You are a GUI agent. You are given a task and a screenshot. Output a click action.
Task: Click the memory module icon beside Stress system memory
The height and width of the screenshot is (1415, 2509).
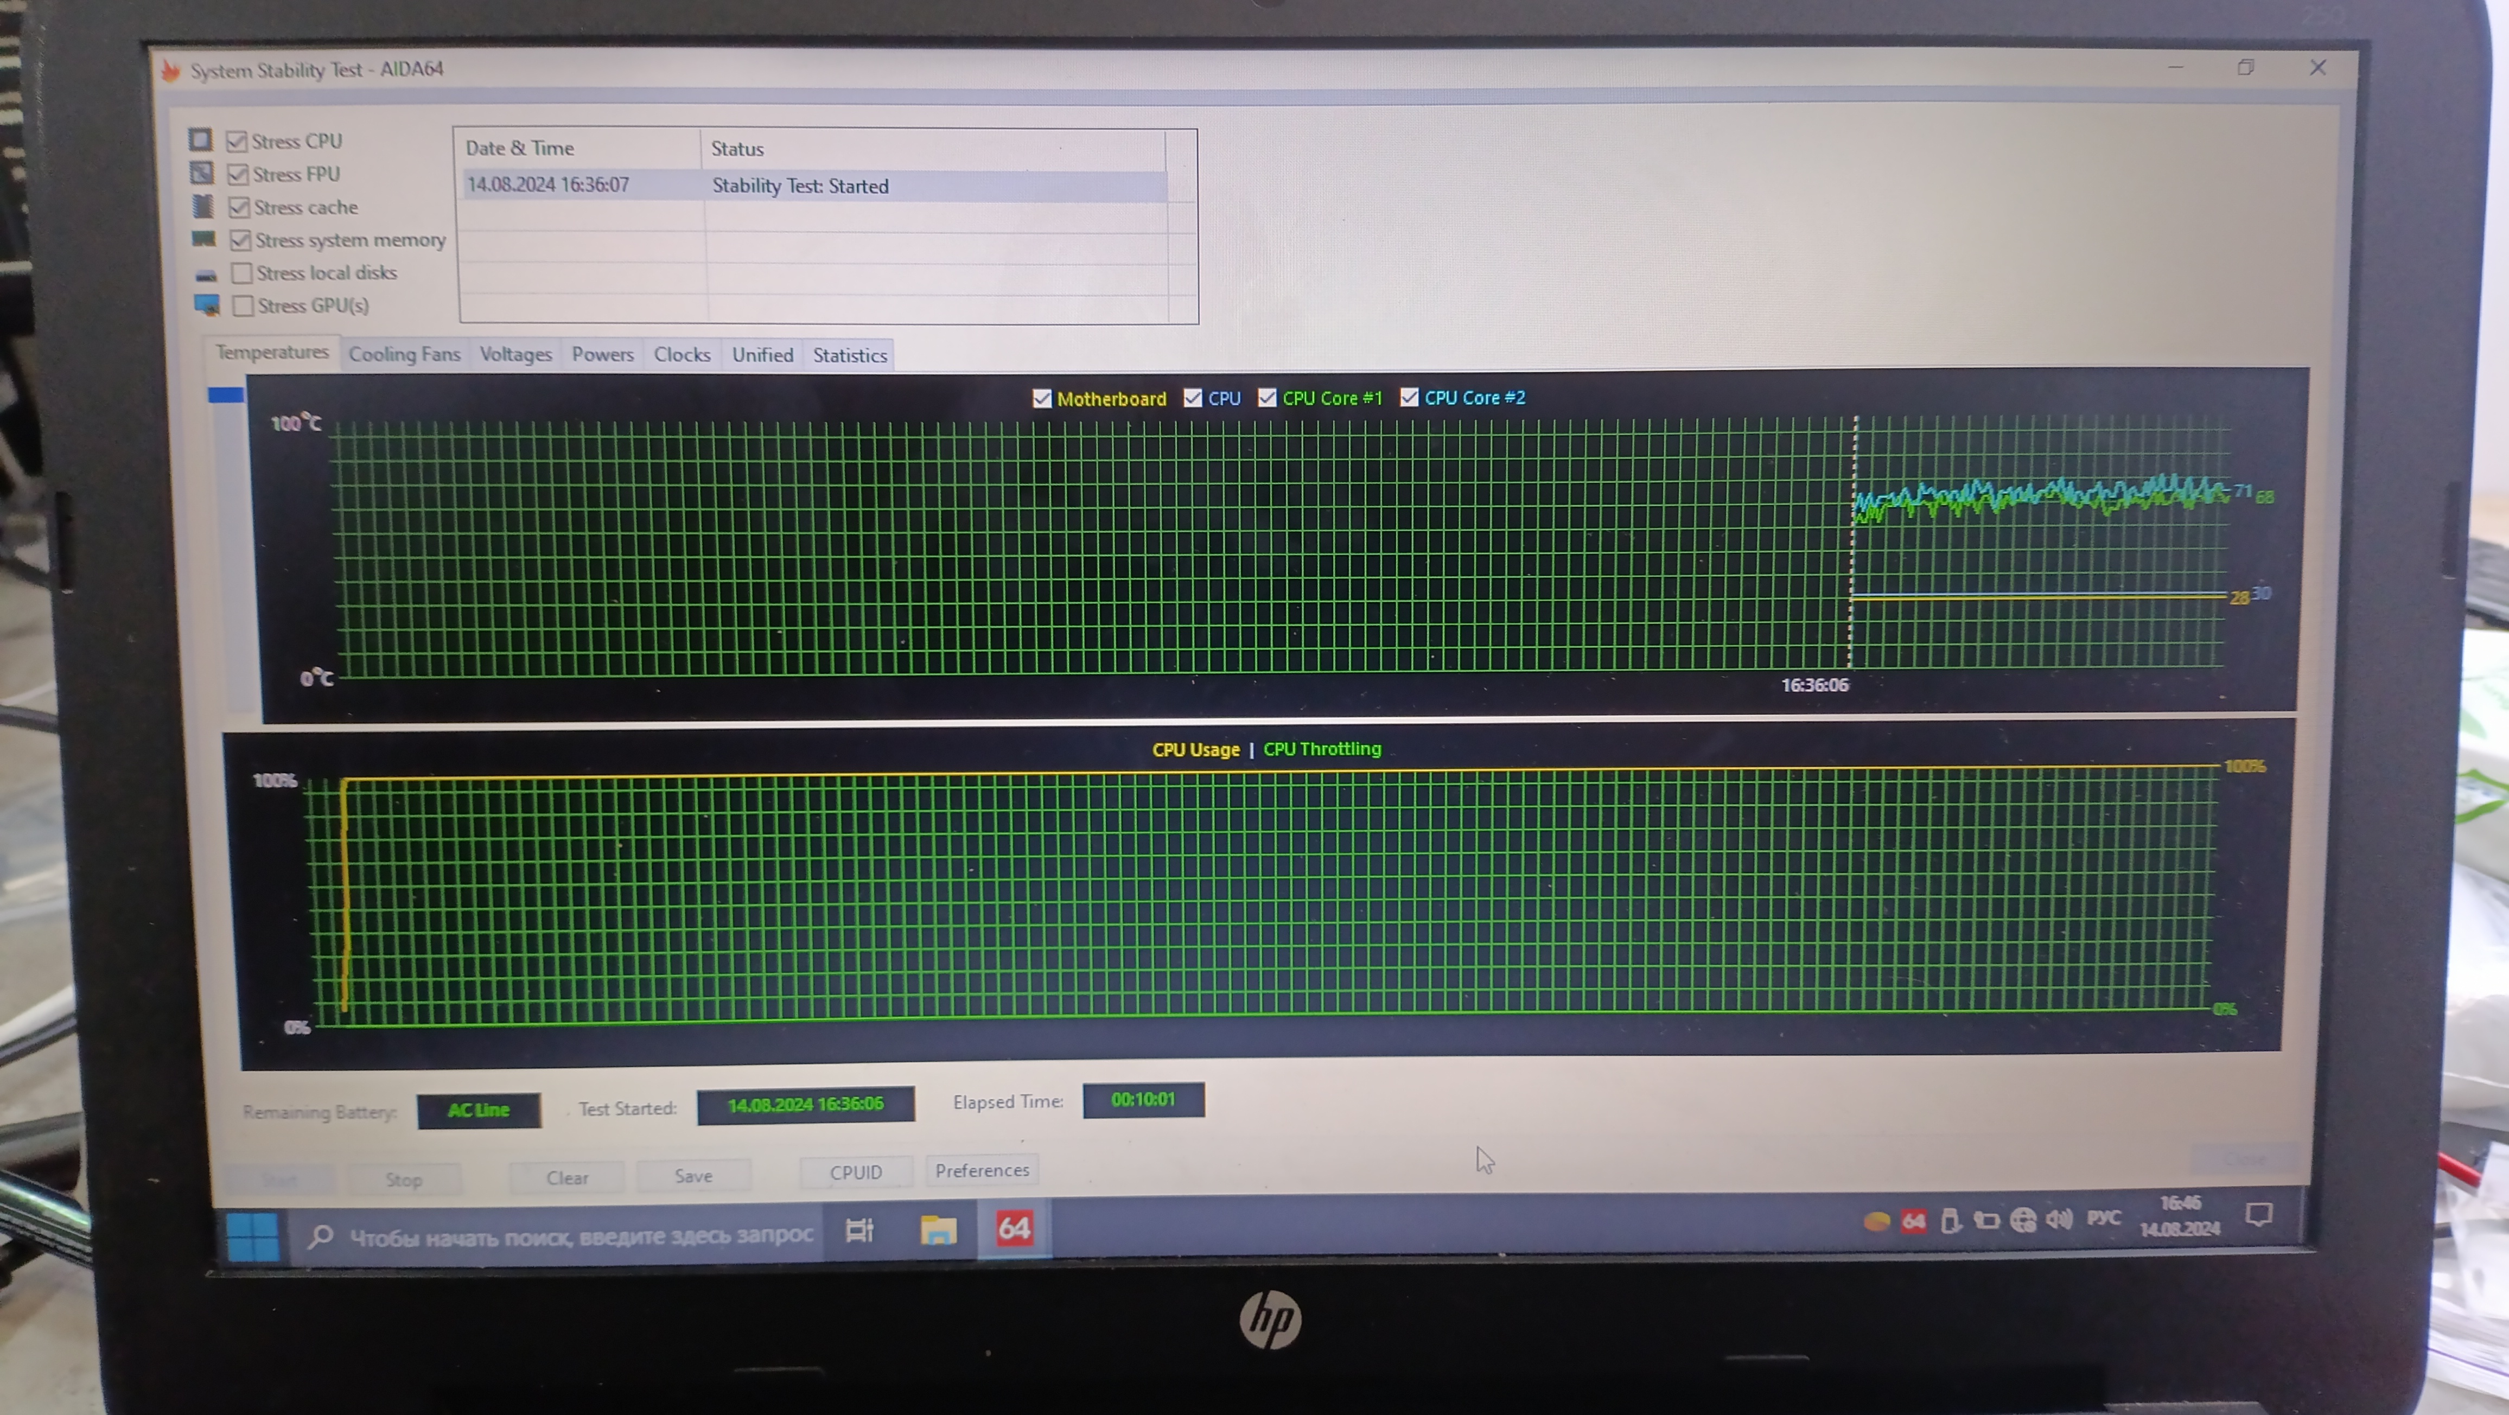[203, 239]
